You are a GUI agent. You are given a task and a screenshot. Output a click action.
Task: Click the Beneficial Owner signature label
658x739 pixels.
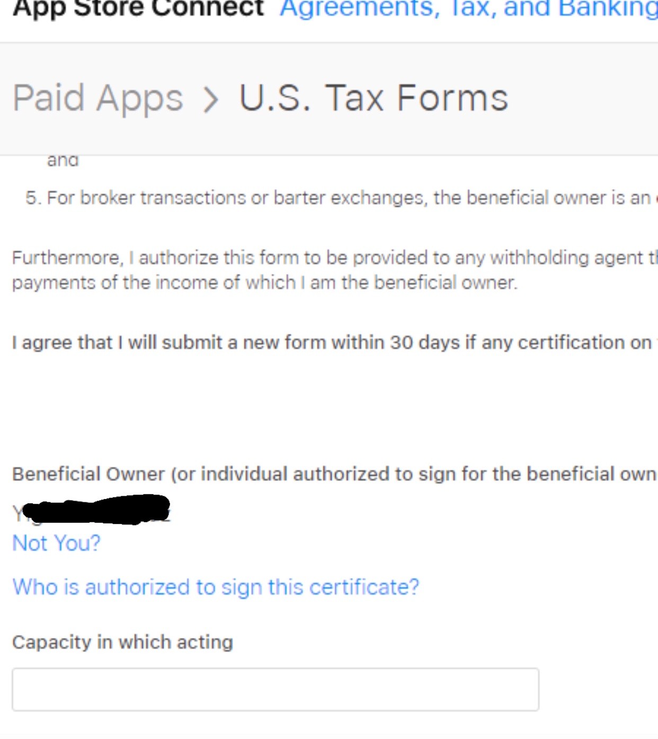pyautogui.click(x=334, y=474)
